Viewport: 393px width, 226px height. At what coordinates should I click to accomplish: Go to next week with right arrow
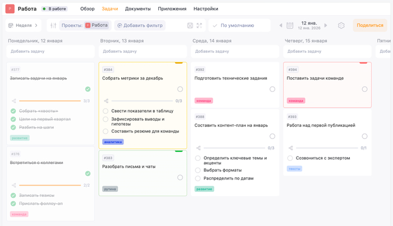coord(326,26)
